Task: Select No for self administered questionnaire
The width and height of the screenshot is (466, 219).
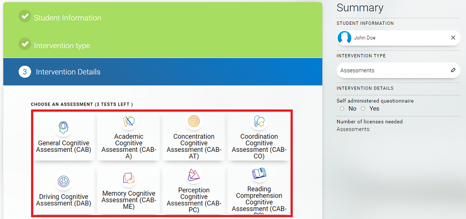Action: pyautogui.click(x=342, y=109)
